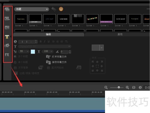Open the AB Transition library icon
Viewport: 150px width, 113px height.
[7, 27]
